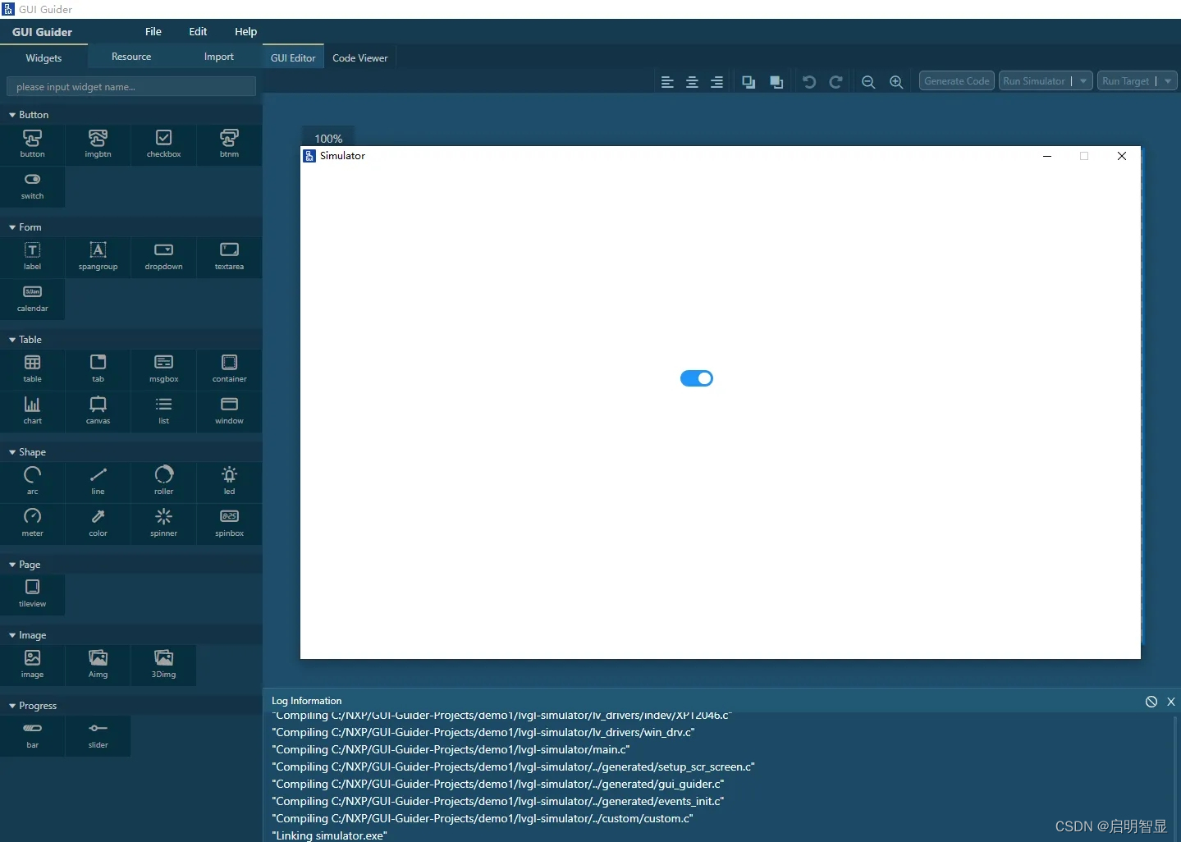The height and width of the screenshot is (842, 1181).
Task: Choose the led widget
Action: (x=229, y=481)
